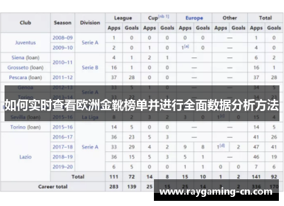
Task: Open the Lazio club link
Action: (x=26, y=157)
